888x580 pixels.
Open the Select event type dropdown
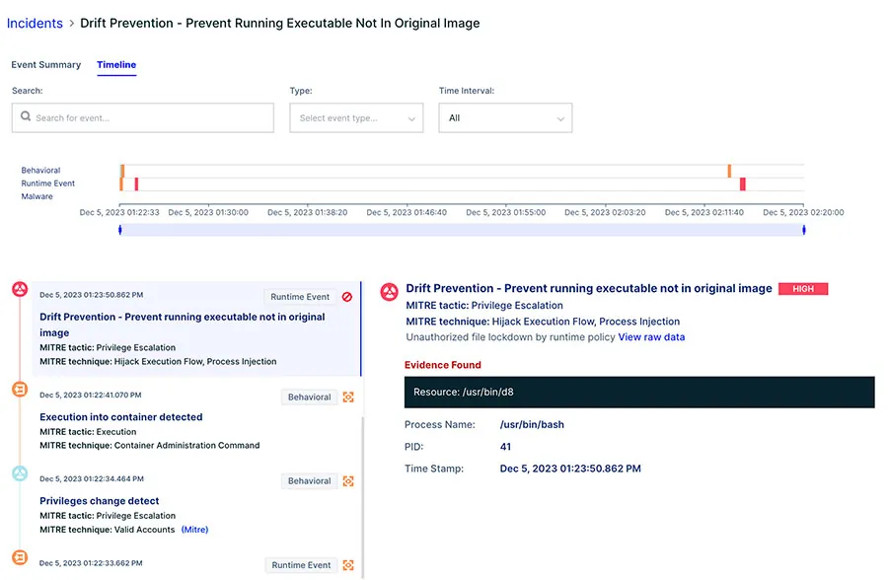[356, 117]
